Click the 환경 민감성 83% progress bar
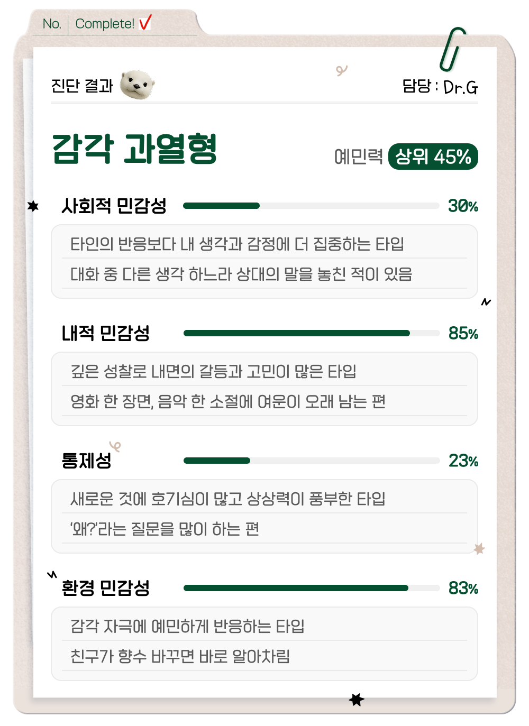Screen dimensions: 529x726 (311, 588)
